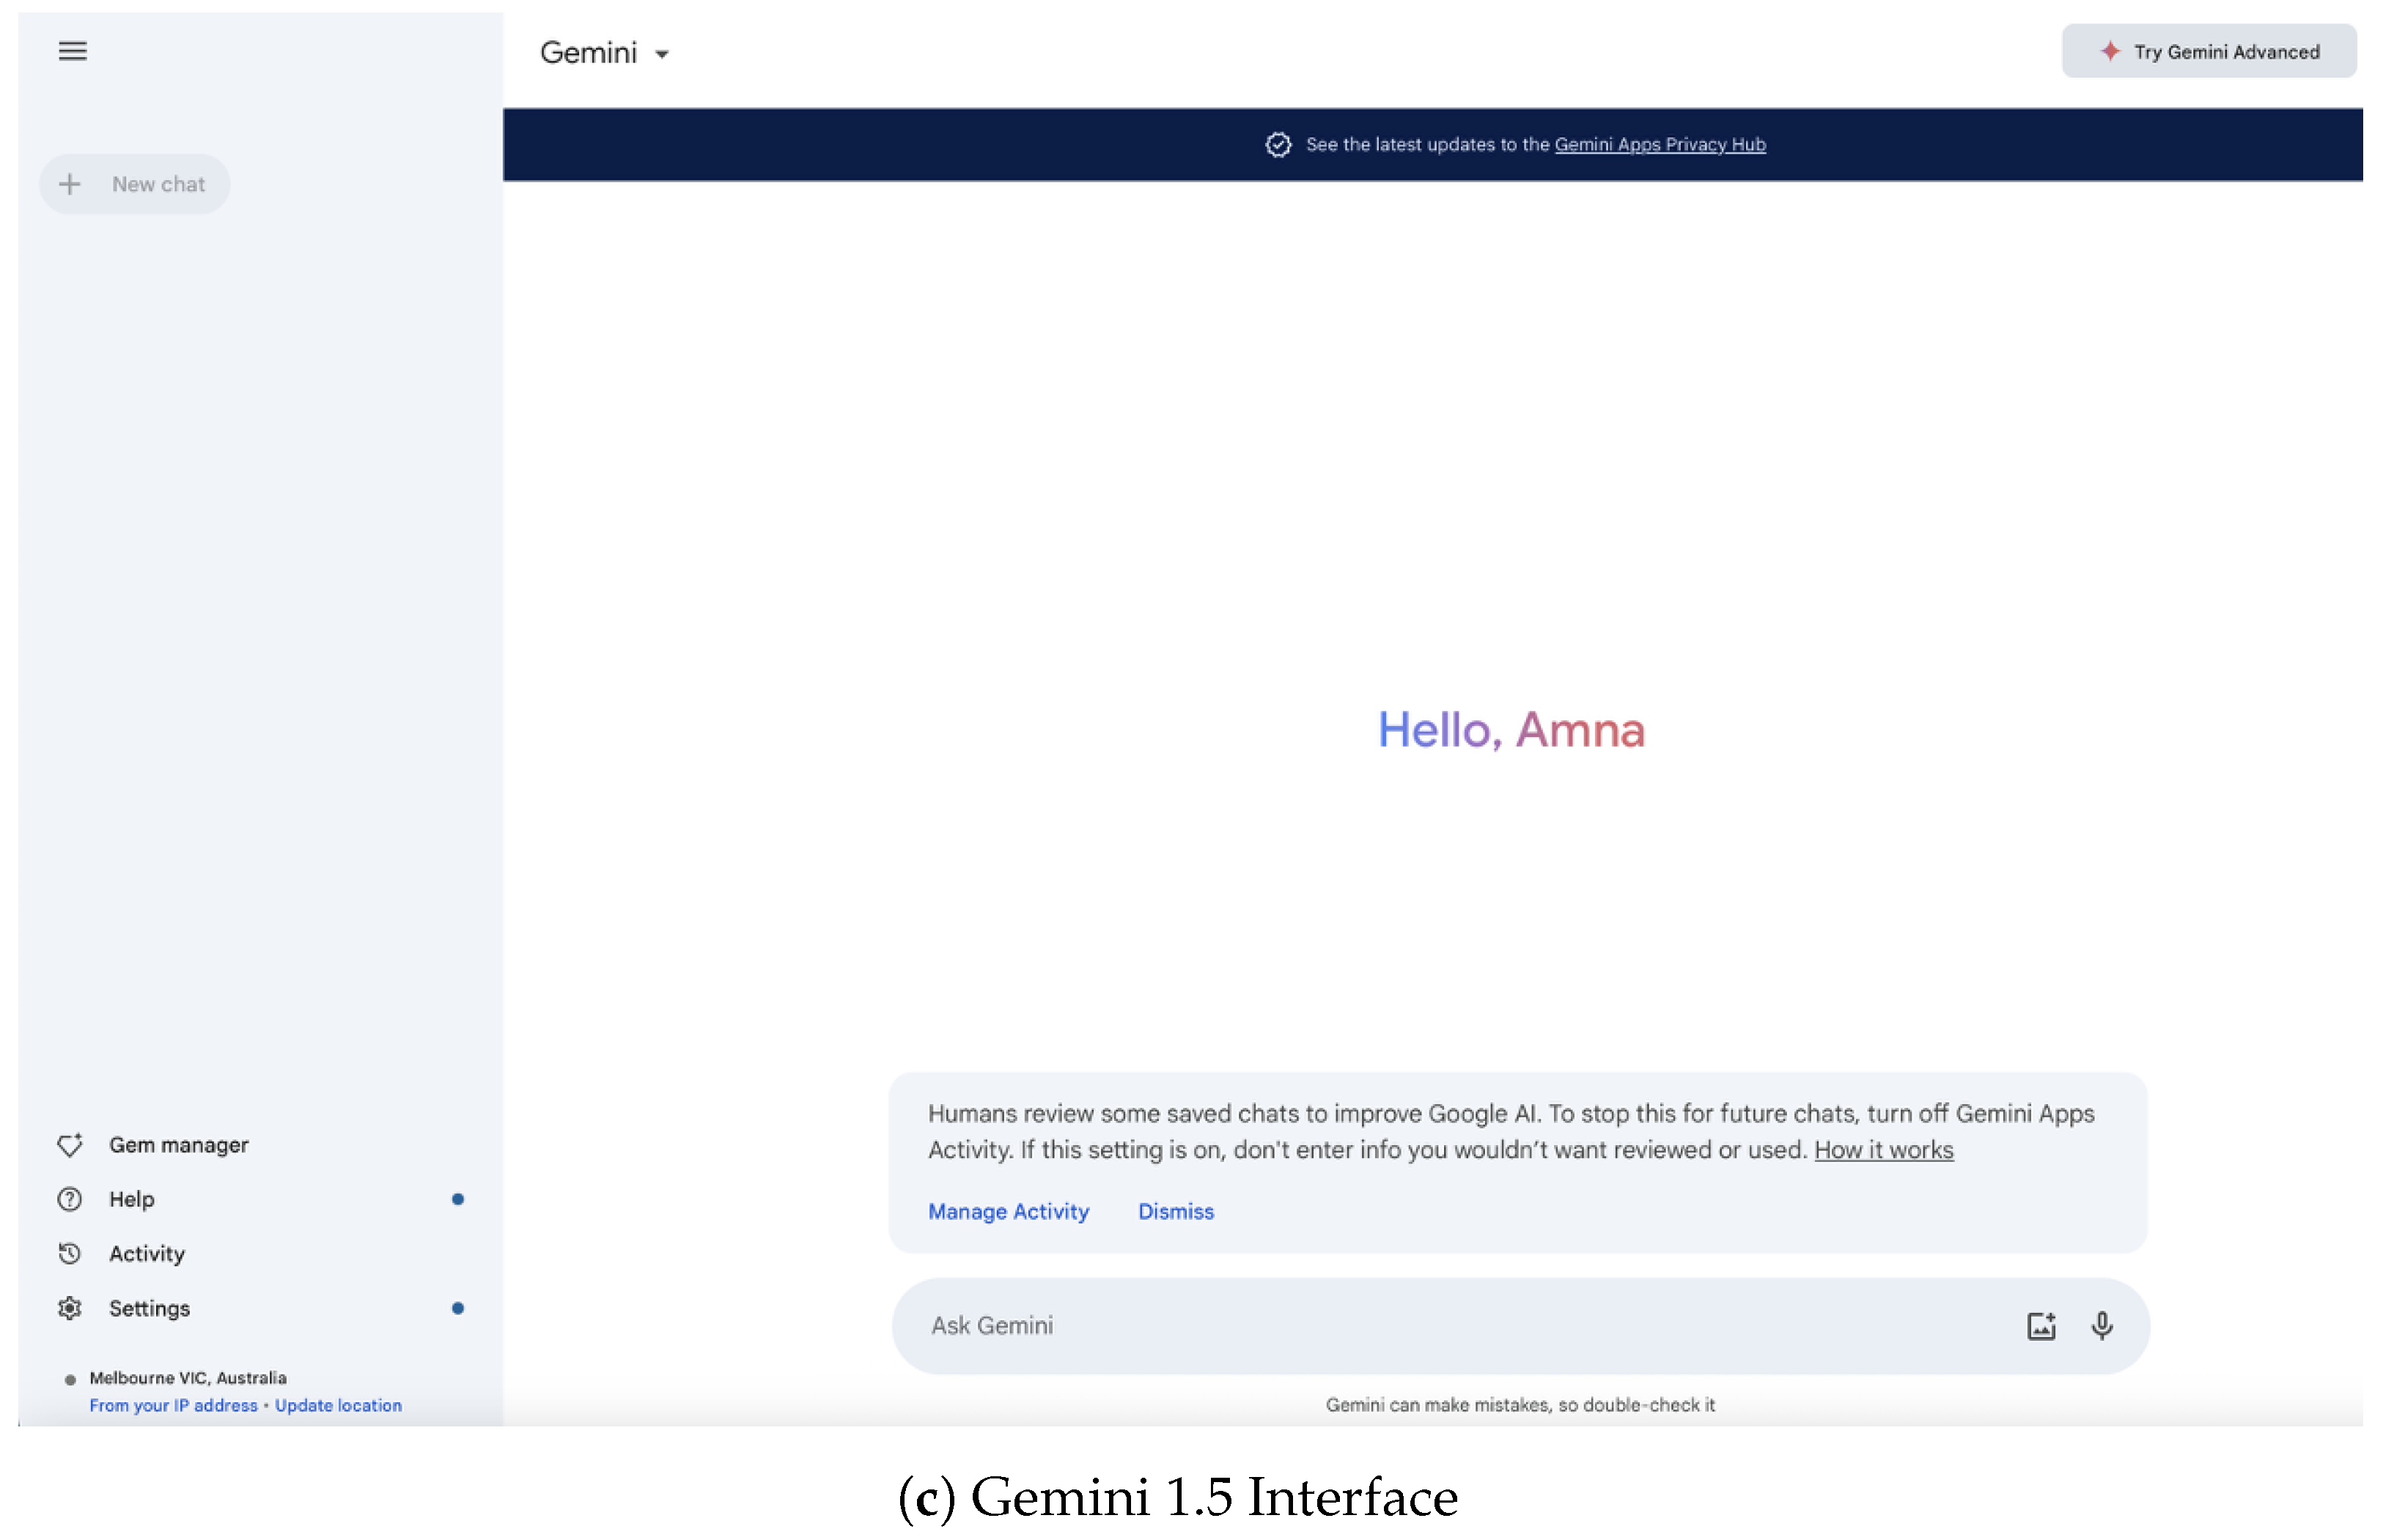The image size is (2383, 1540).
Task: Click the Update location link
Action: coord(338,1405)
